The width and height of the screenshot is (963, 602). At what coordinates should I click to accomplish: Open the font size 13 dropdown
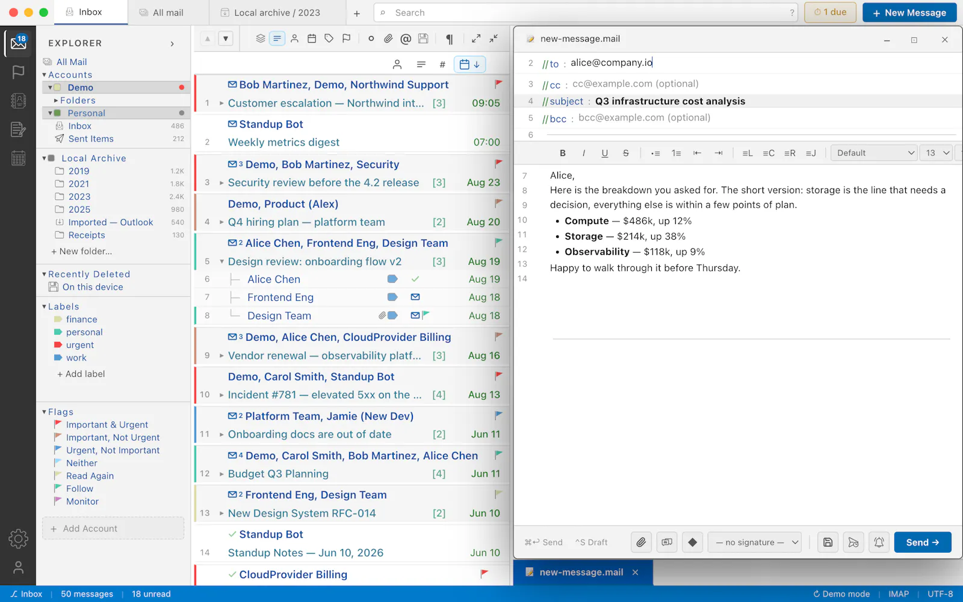coord(936,153)
